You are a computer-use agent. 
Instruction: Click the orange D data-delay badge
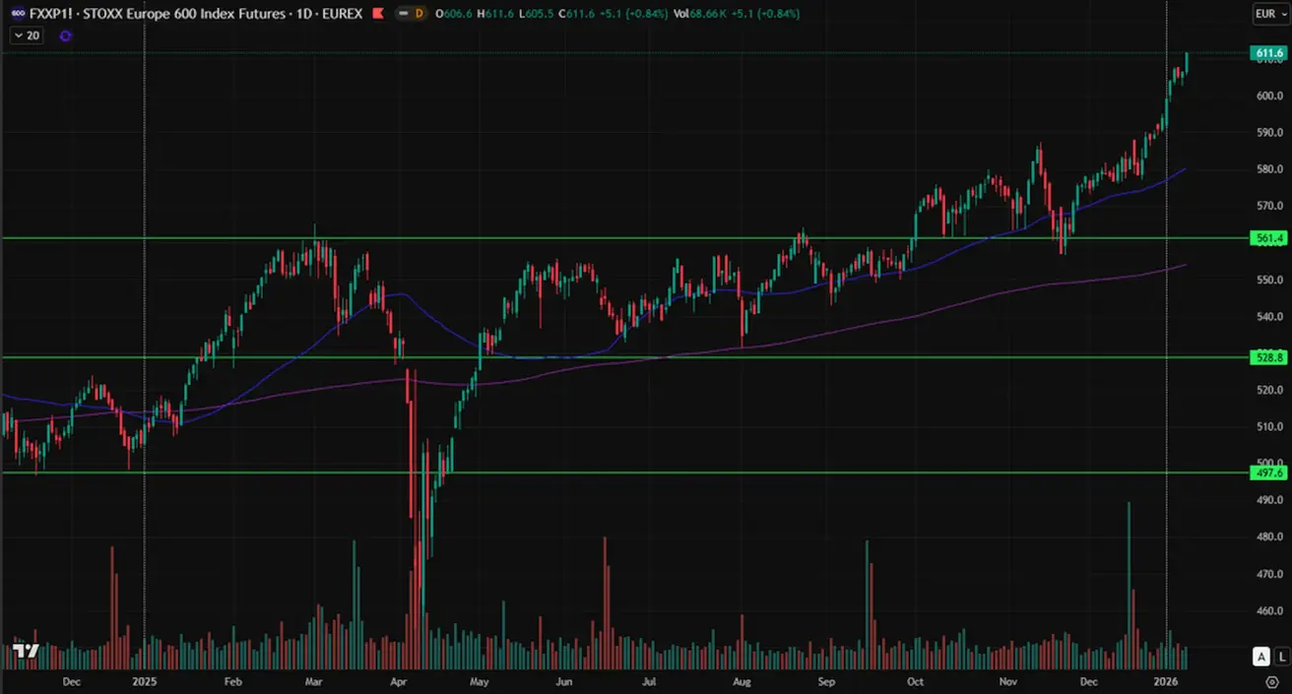(420, 15)
